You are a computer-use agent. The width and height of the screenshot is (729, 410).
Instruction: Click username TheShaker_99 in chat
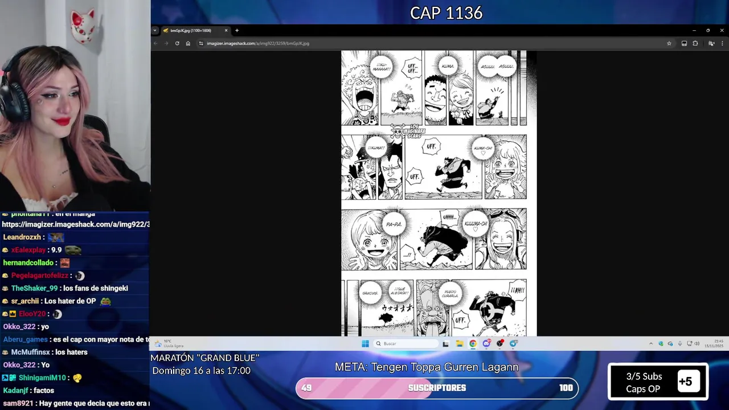tap(34, 288)
